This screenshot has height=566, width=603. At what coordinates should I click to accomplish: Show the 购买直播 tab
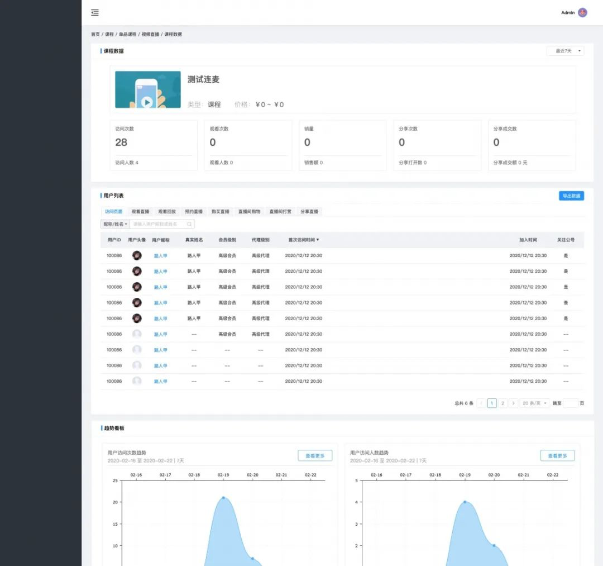pyautogui.click(x=221, y=212)
